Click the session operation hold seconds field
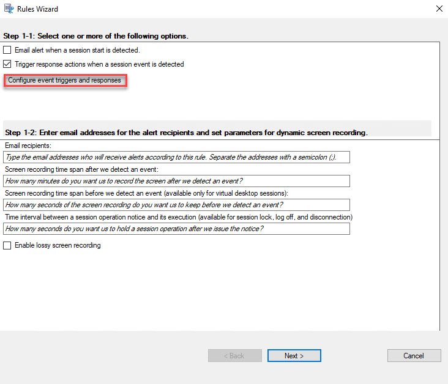448x384 pixels. pos(177,229)
